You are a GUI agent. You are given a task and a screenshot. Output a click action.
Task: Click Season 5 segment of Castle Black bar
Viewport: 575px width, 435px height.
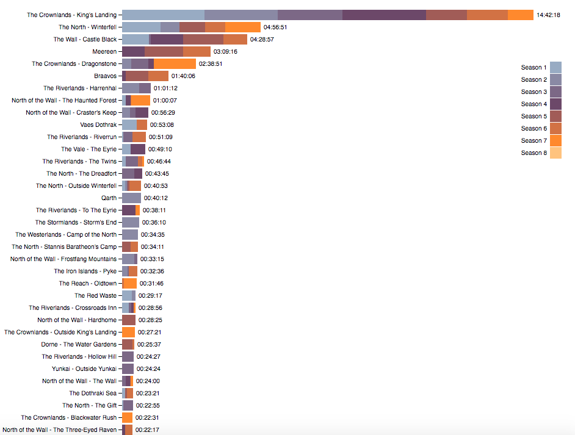(203, 39)
